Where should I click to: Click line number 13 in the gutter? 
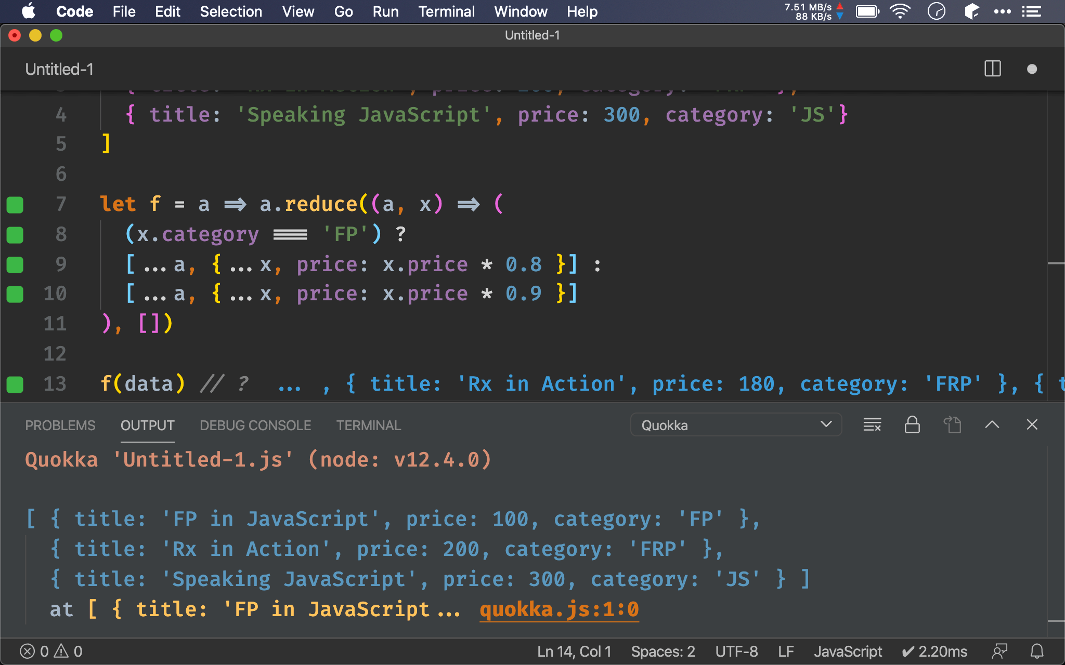coord(55,384)
